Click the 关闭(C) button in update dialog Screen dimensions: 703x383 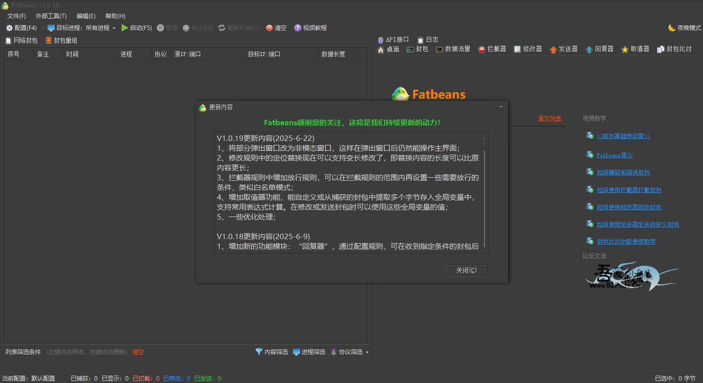pos(467,270)
